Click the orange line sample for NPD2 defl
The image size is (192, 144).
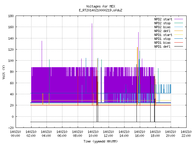click(x=178, y=31)
